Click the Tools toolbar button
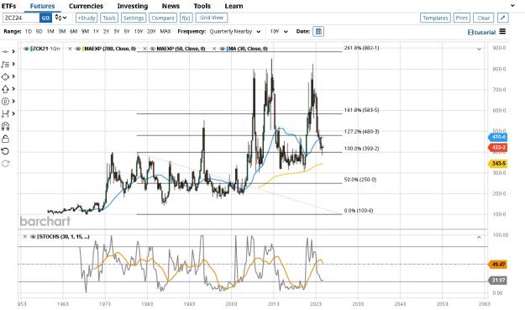The height and width of the screenshot is (310, 525). click(x=109, y=18)
